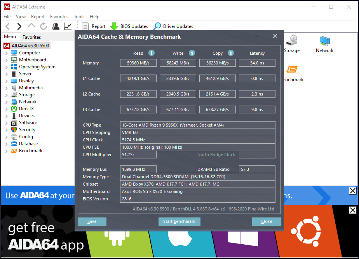Minimize the Cache & Memory Benchmark dialog
This screenshot has width=359, height=259.
[257, 36]
